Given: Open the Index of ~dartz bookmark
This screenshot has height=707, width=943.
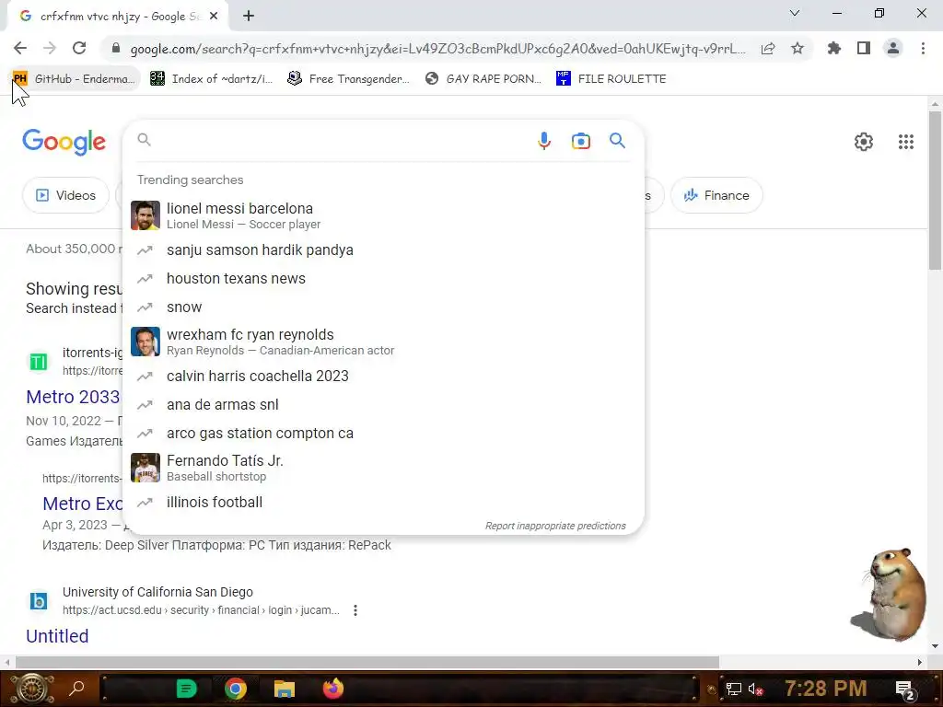Looking at the screenshot, I should tap(211, 79).
